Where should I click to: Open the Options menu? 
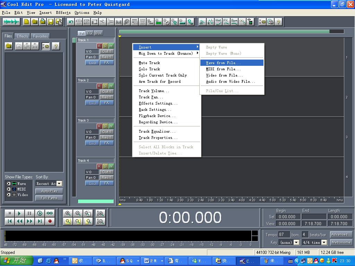pyautogui.click(x=82, y=13)
